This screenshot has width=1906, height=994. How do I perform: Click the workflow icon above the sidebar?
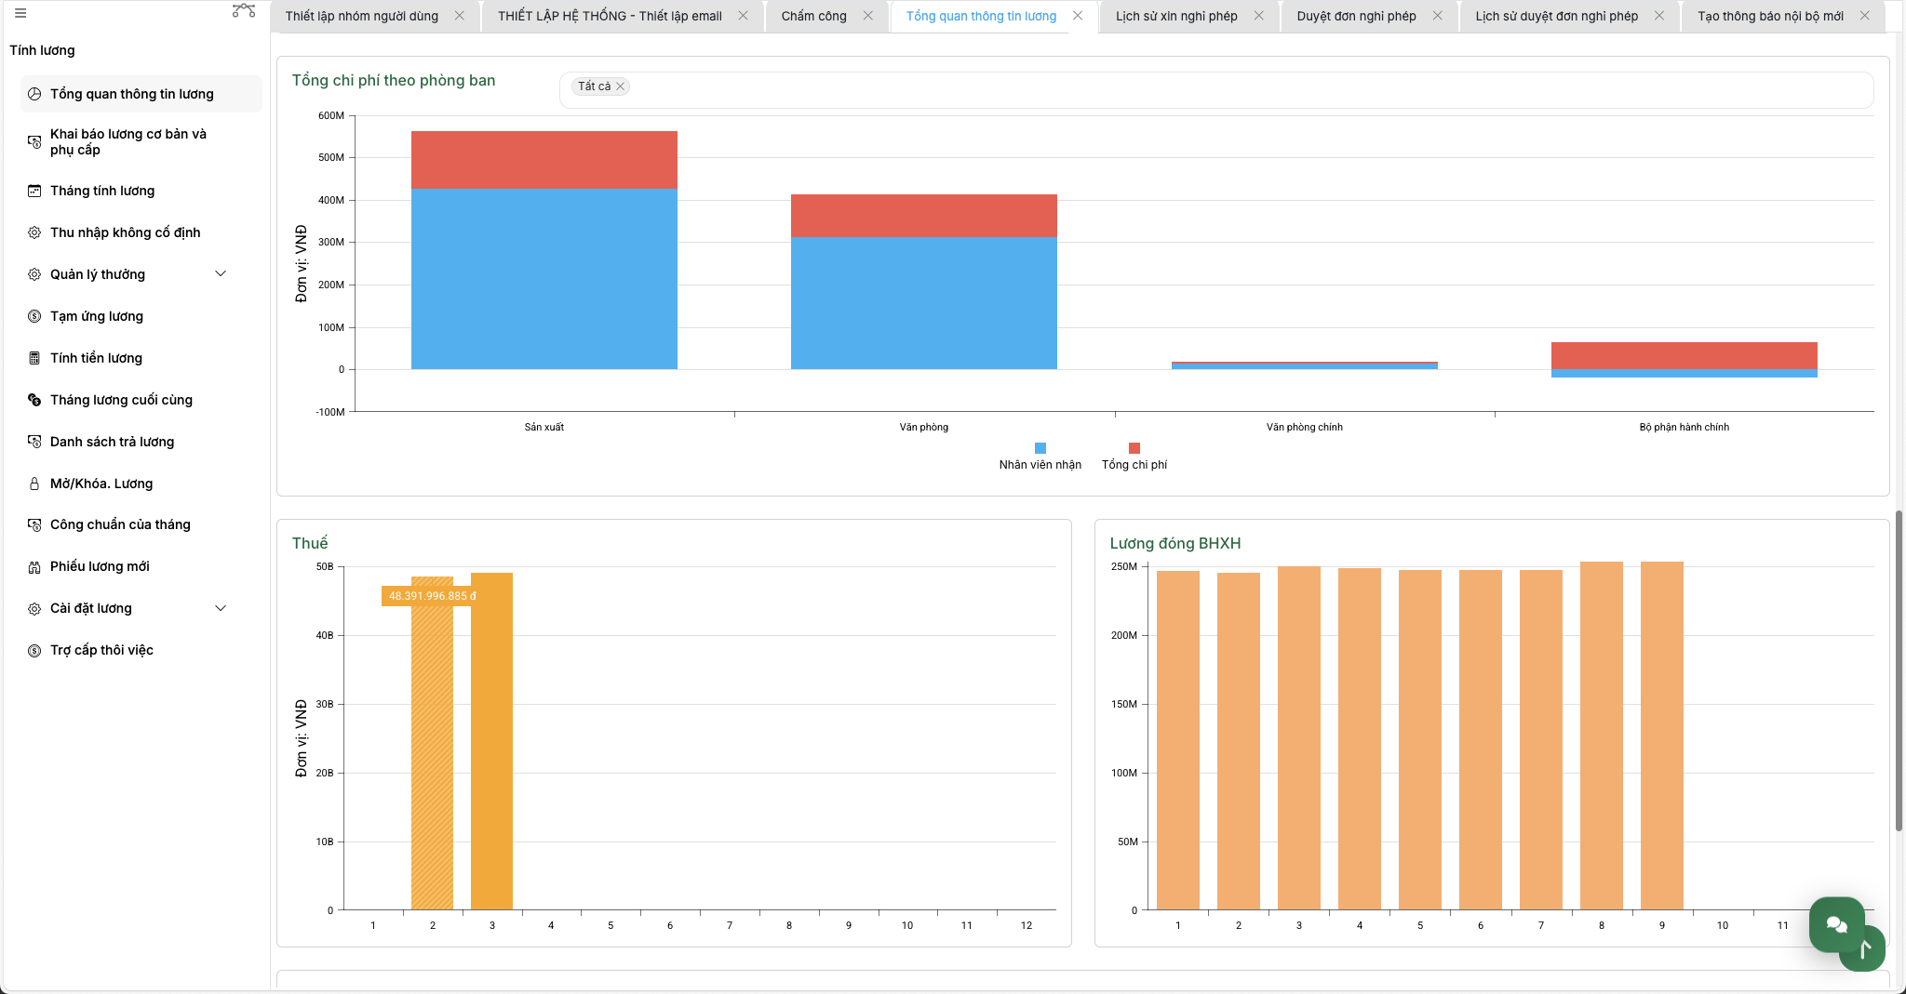[244, 11]
